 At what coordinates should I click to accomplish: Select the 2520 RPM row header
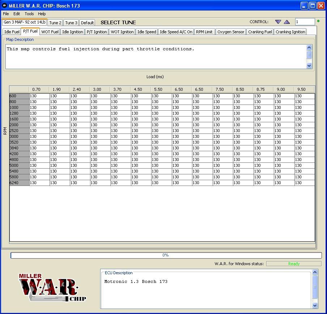19,131
